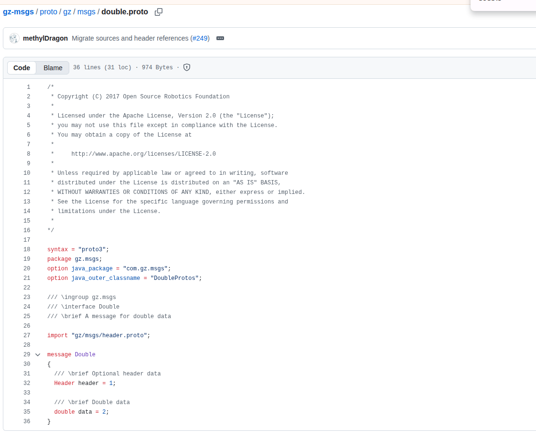Collapse the message Double code block
Viewport: 536px width, 438px height.
(38, 354)
